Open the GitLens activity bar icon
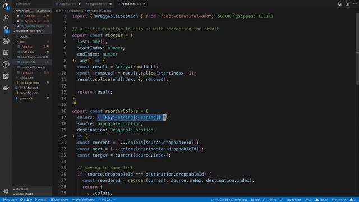359x202 pixels. point(6,65)
